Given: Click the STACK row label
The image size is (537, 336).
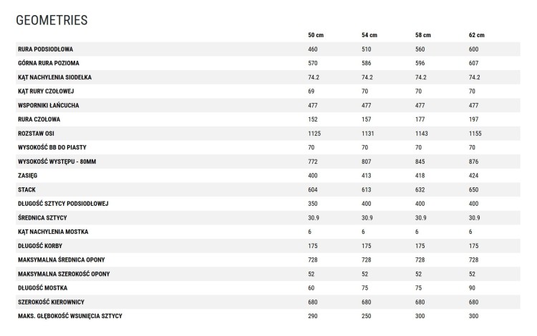Looking at the screenshot, I should coord(26,189).
